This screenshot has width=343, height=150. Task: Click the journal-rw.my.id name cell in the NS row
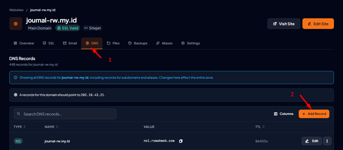tap(57, 141)
